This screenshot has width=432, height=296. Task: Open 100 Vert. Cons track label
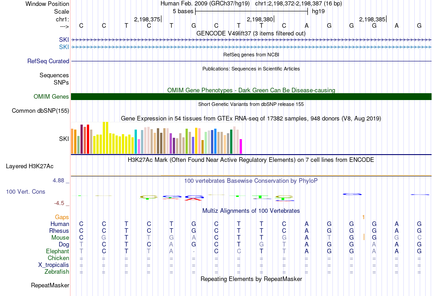point(25,191)
